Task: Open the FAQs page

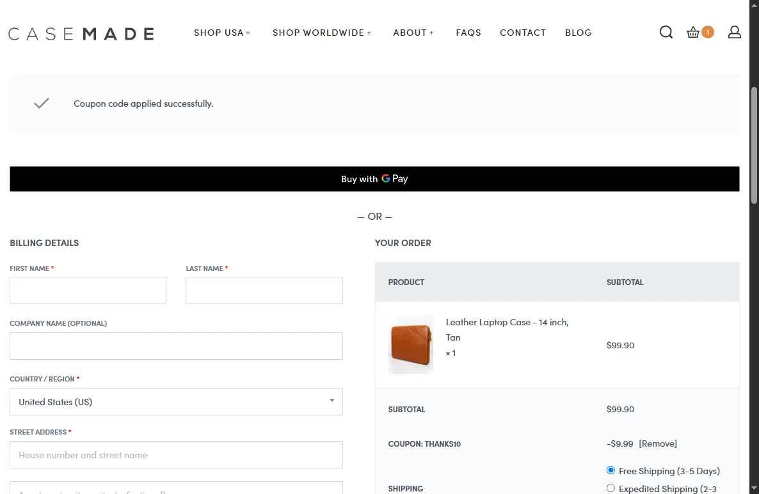Action: pos(468,33)
